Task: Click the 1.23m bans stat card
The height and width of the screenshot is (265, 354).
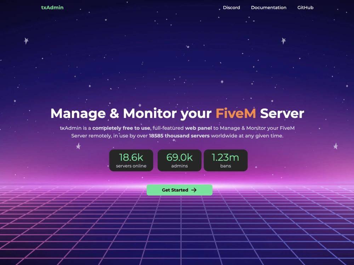Action: point(225,160)
